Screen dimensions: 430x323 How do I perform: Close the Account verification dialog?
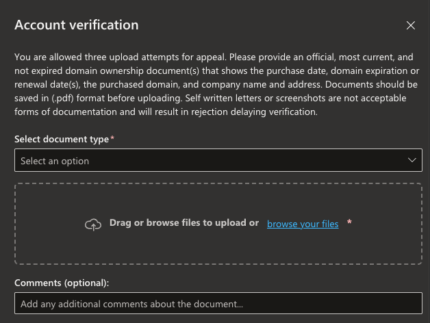pyautogui.click(x=411, y=25)
